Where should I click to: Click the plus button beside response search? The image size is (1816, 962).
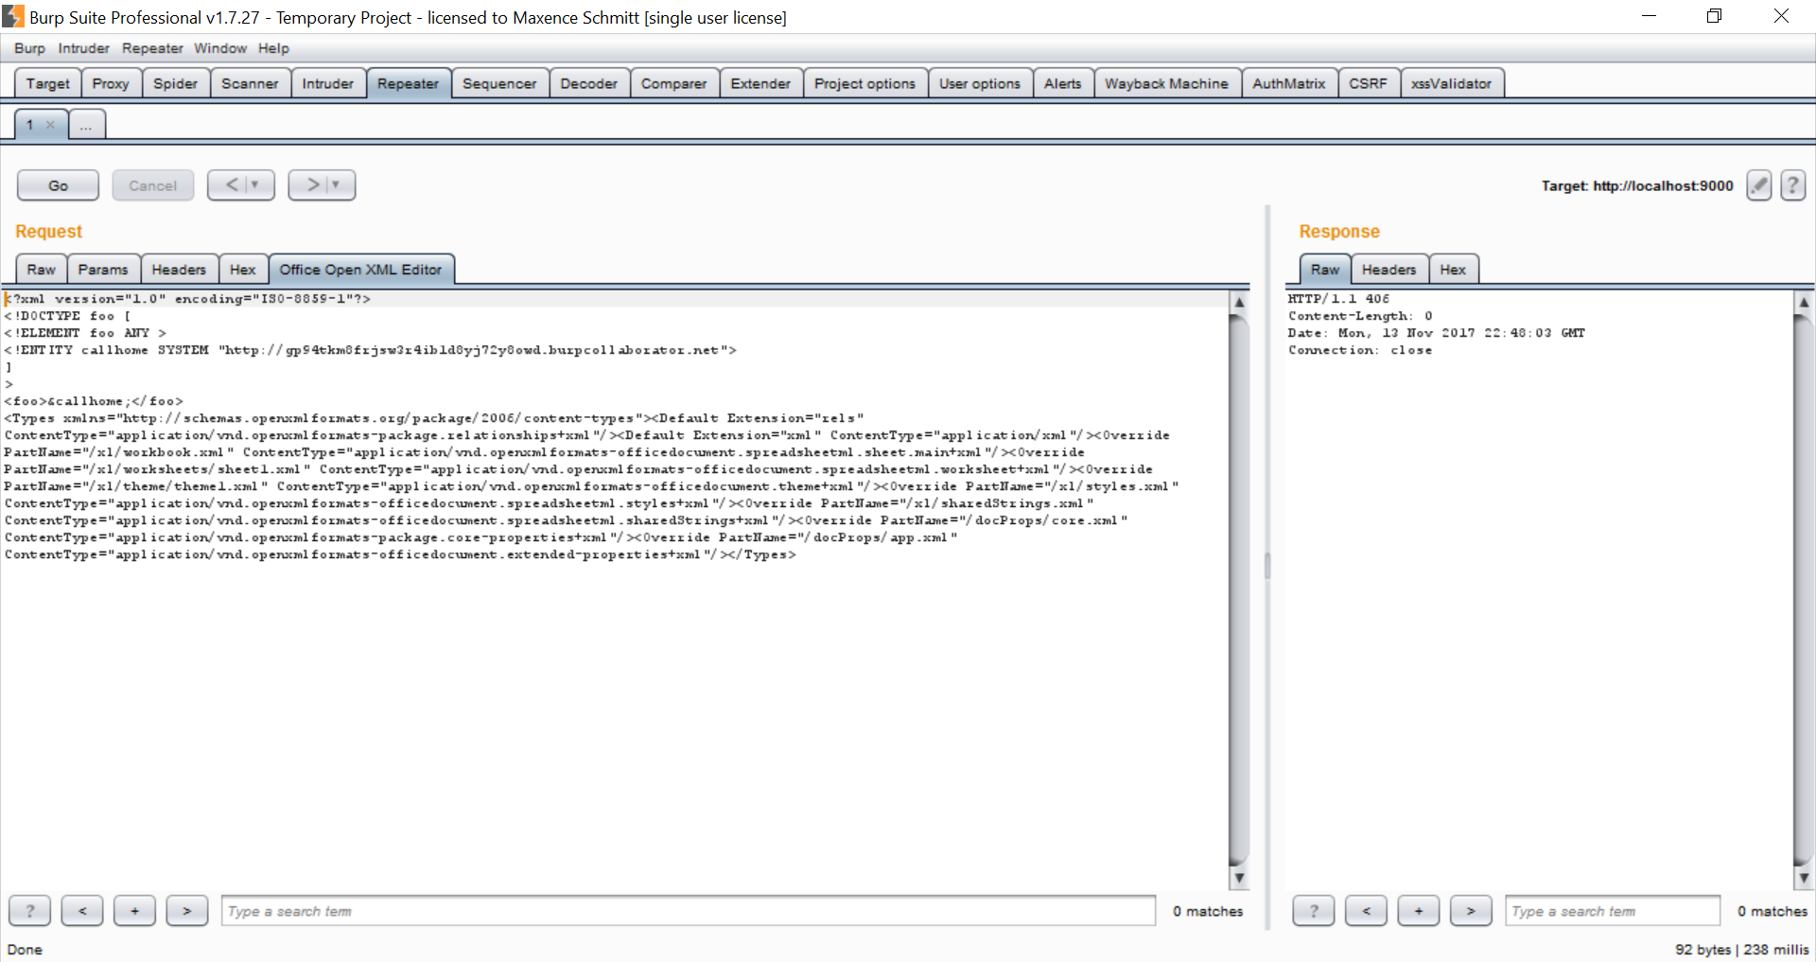click(1419, 911)
